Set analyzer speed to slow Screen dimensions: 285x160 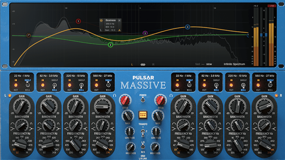(x=209, y=64)
